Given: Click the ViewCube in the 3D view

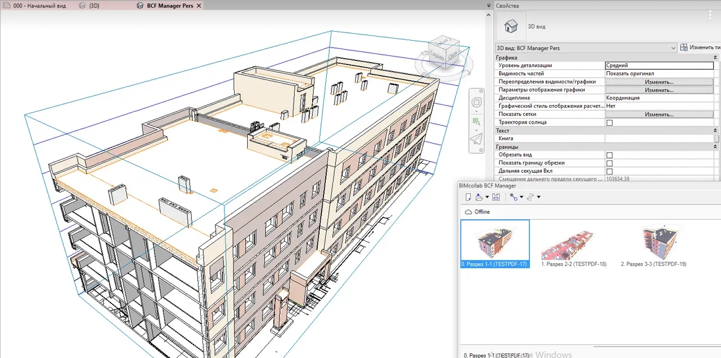Looking at the screenshot, I should pyautogui.click(x=443, y=53).
